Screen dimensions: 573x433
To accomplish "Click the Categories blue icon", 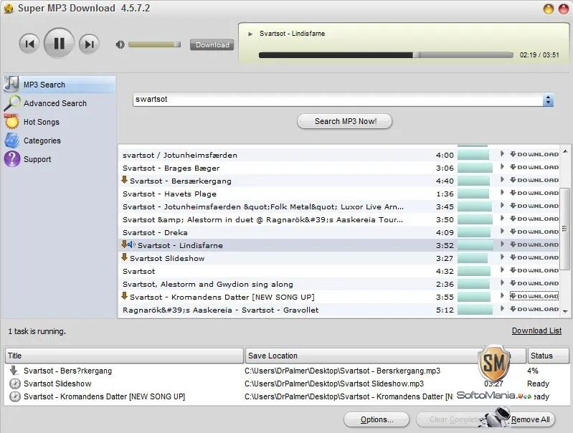I will tap(12, 141).
